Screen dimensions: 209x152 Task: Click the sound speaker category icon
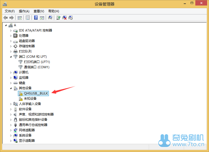click(x=15, y=114)
